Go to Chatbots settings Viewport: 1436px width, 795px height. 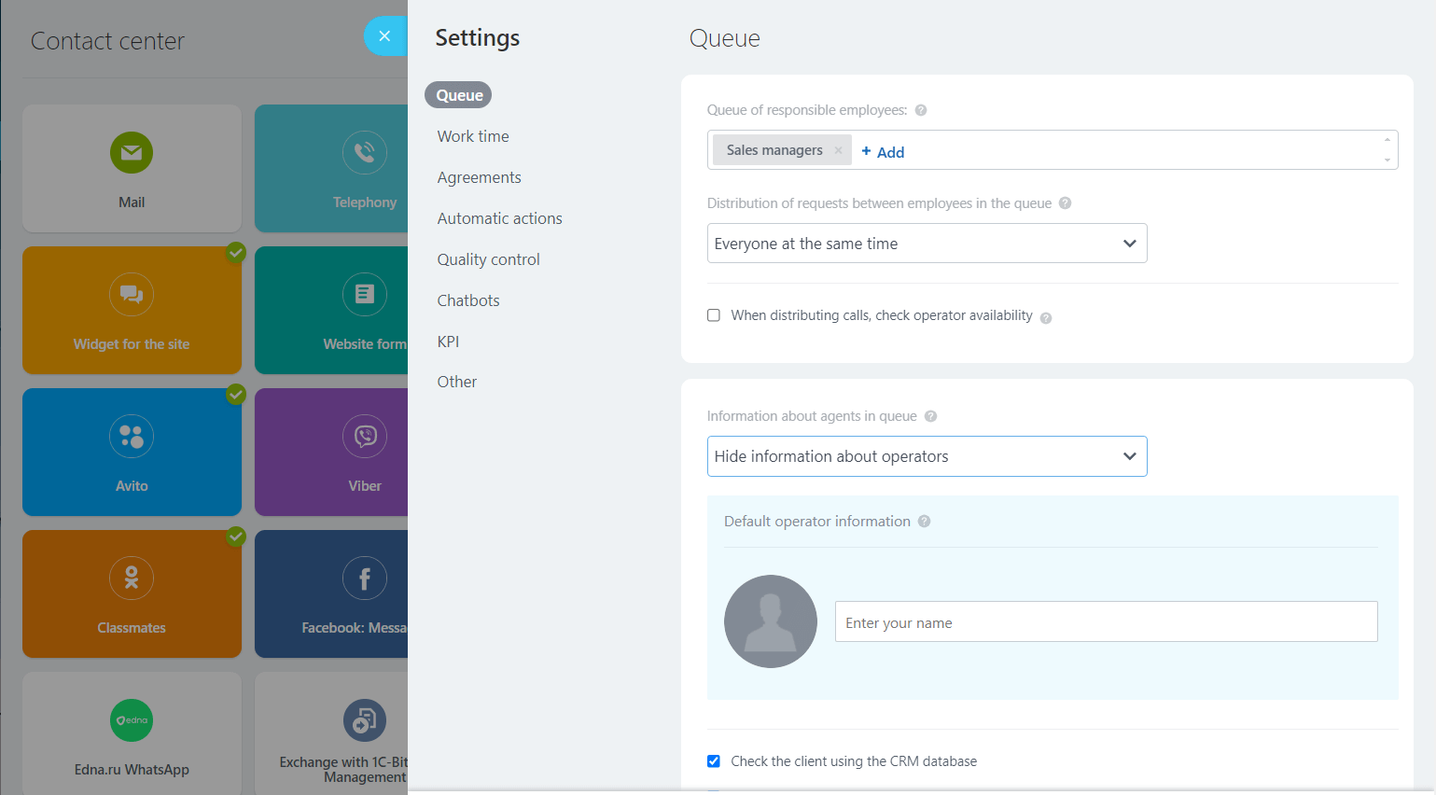point(468,300)
